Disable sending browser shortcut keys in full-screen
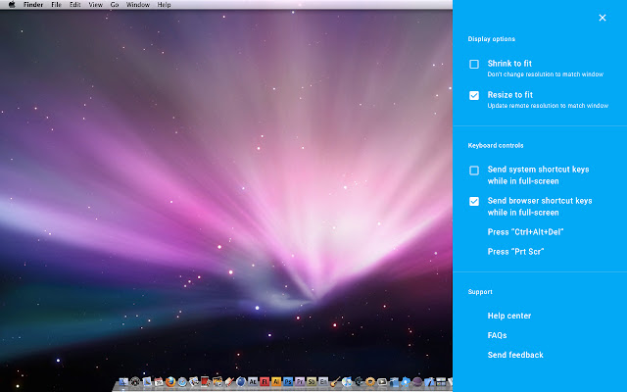627x392 pixels. tap(474, 202)
